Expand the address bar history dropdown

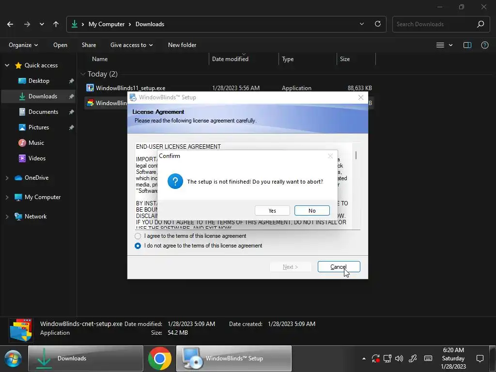click(361, 24)
